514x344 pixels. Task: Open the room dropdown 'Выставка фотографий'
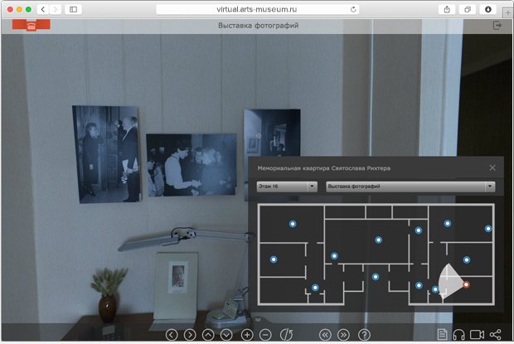[410, 187]
